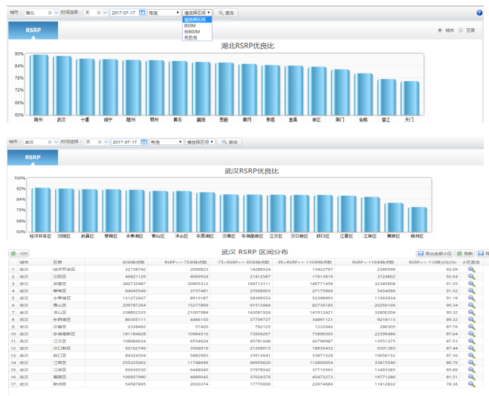Select the highlighted placeholder option in the dropdown list
The width and height of the screenshot is (489, 396).
tap(197, 19)
